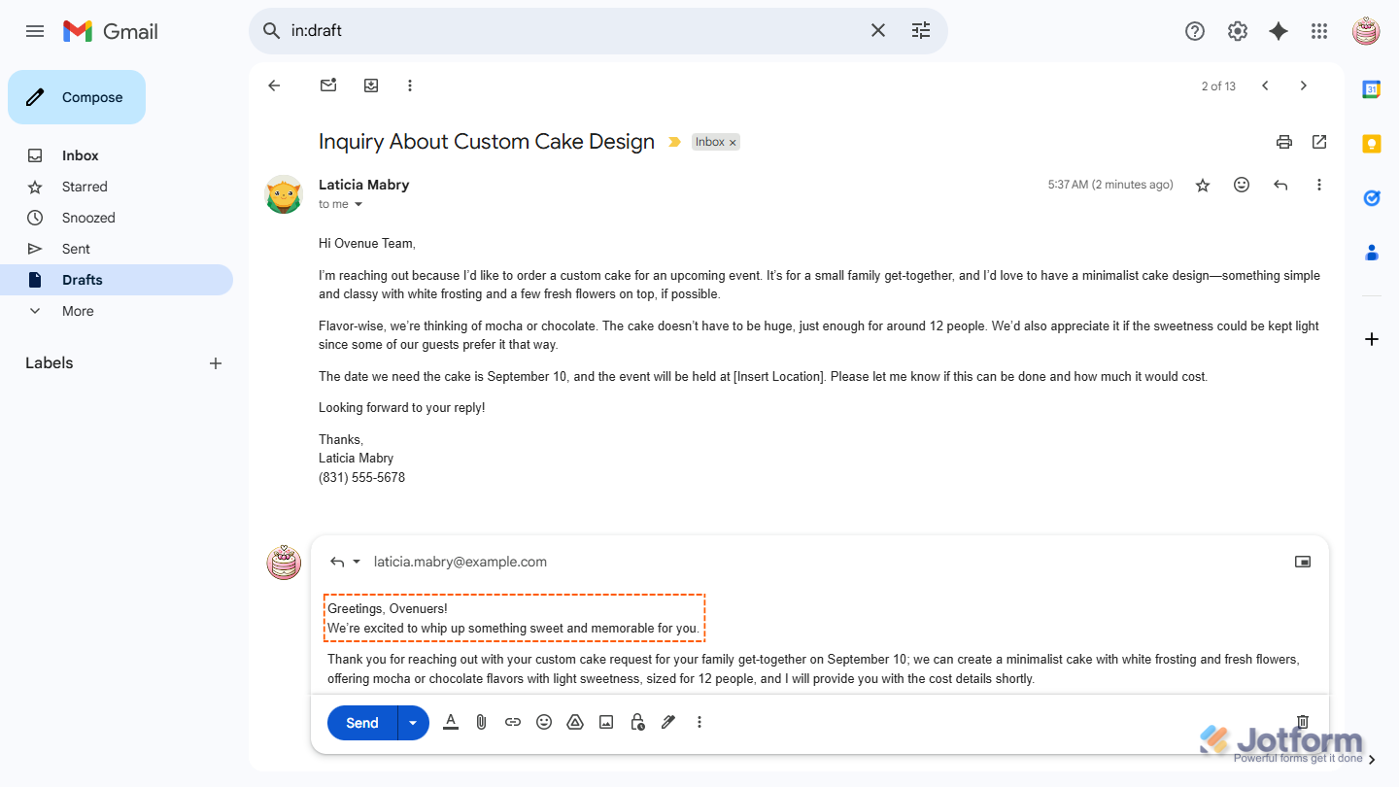Send the reply email

click(x=362, y=723)
